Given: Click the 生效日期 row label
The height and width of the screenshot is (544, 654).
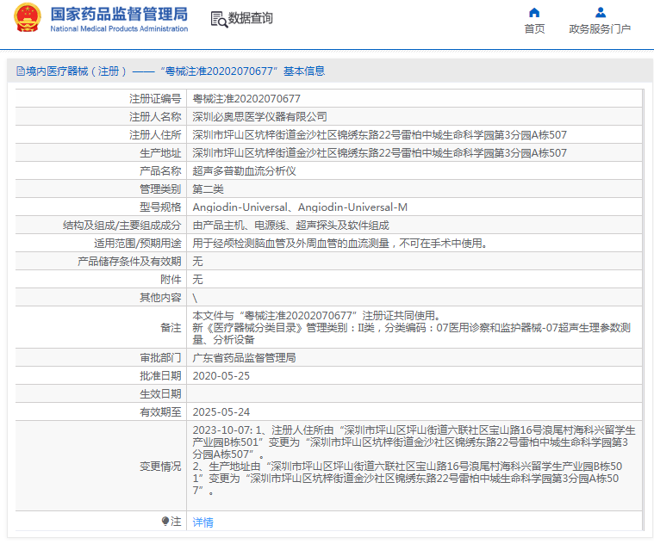Looking at the screenshot, I should coord(160,394).
